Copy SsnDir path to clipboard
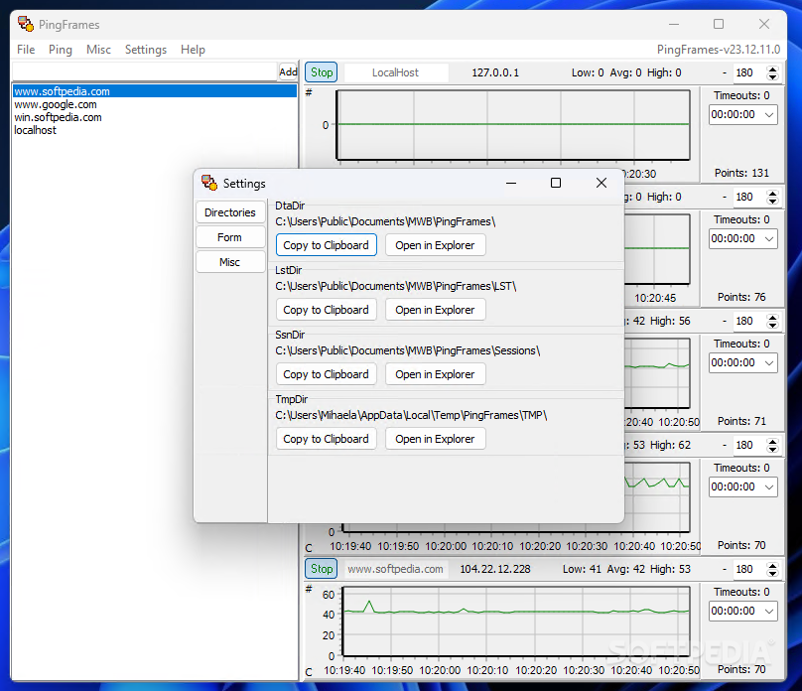 (x=327, y=374)
